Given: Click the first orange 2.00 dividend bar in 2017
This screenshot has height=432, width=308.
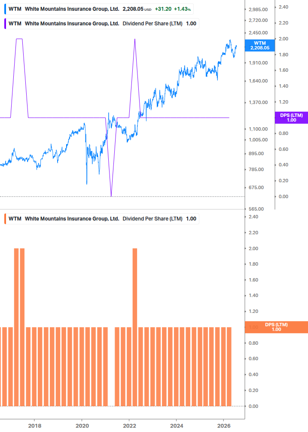Looking at the screenshot, I should (16, 327).
